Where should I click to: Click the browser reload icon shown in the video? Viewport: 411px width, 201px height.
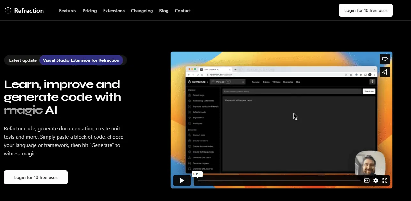(x=198, y=75)
